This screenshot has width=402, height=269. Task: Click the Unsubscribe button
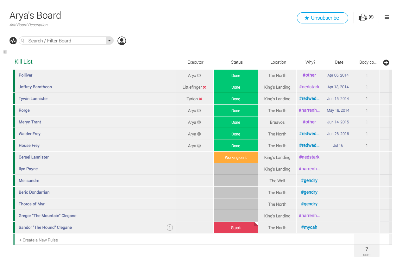click(322, 18)
